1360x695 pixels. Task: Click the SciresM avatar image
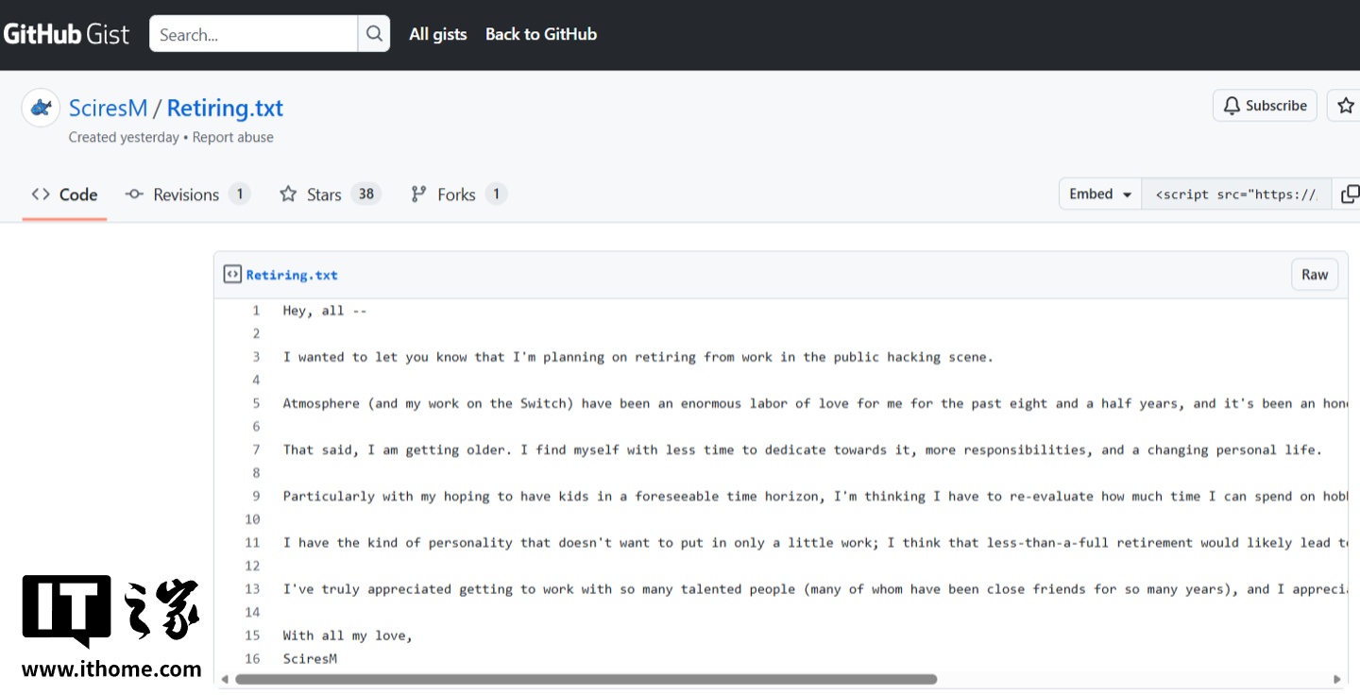[41, 109]
